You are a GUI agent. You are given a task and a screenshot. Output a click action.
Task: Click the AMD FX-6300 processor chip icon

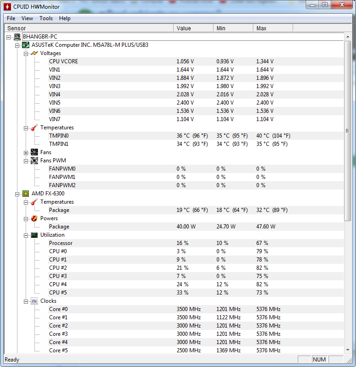pos(26,194)
